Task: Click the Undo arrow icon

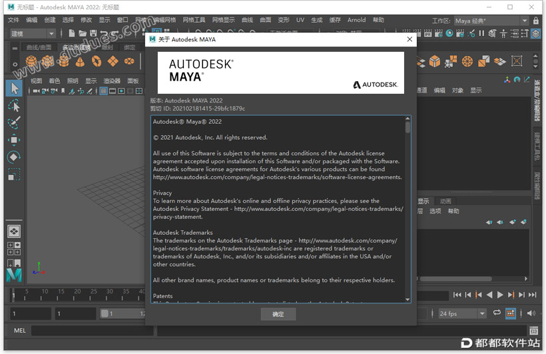Action: tap(105, 34)
